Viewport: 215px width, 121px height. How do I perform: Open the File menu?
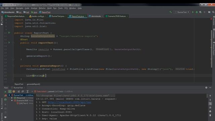click(2, 8)
